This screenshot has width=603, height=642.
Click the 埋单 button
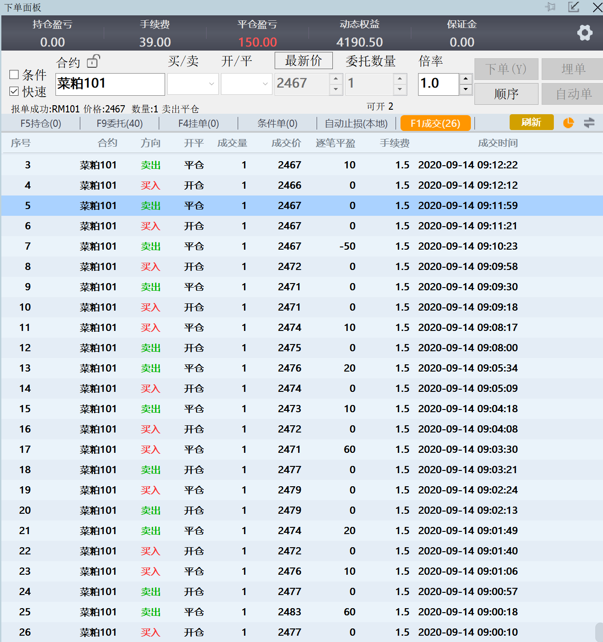tap(573, 69)
